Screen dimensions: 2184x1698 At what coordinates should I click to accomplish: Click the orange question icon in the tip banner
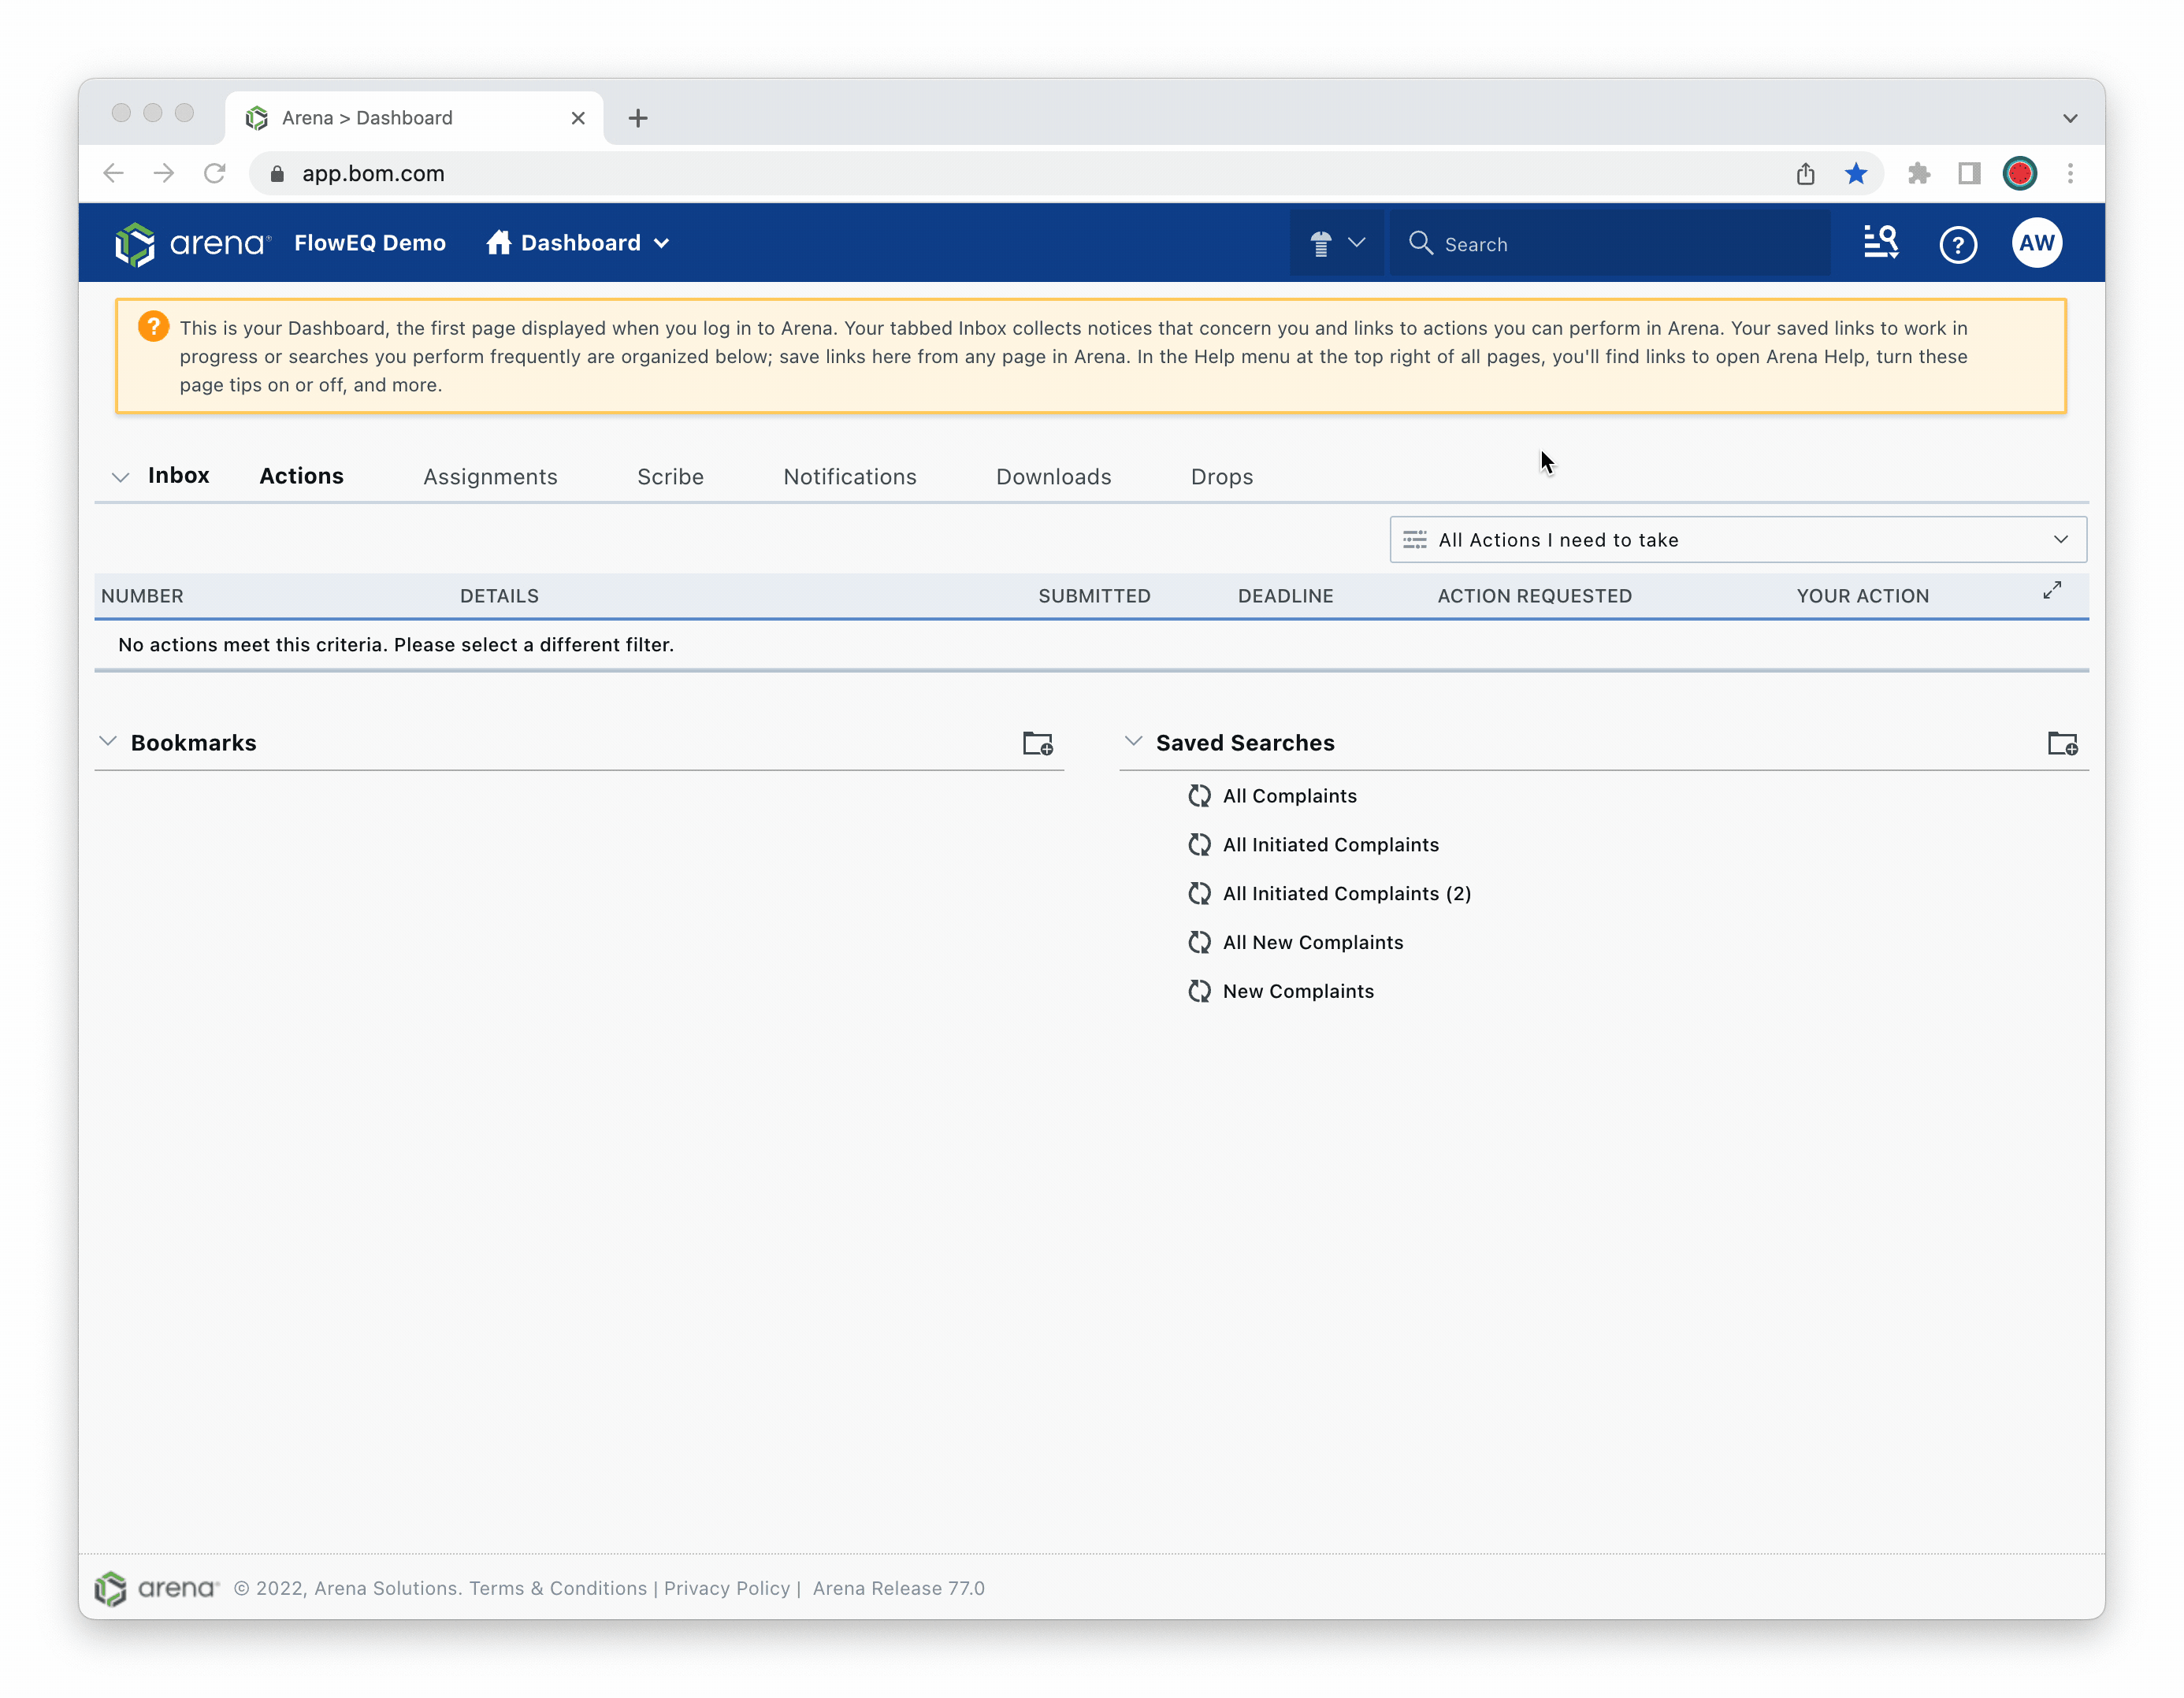pyautogui.click(x=152, y=326)
